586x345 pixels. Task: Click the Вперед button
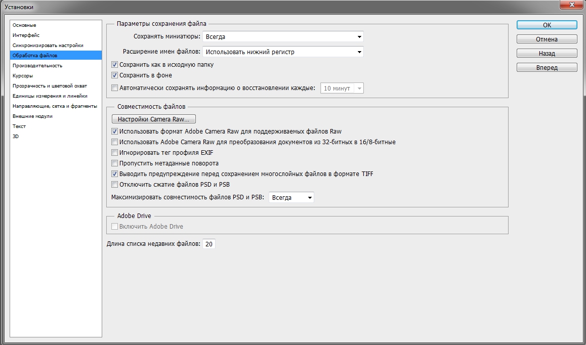point(547,68)
